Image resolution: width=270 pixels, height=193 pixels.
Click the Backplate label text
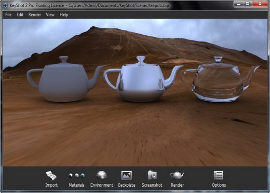(x=126, y=185)
